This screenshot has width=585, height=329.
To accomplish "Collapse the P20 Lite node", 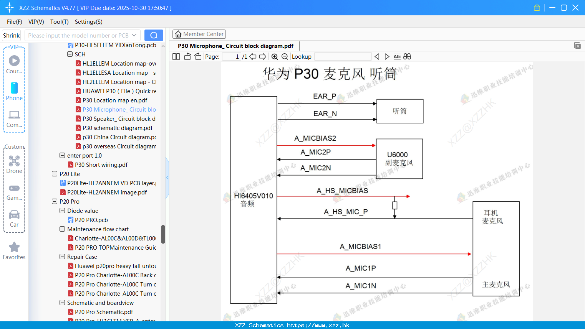I will (55, 174).
